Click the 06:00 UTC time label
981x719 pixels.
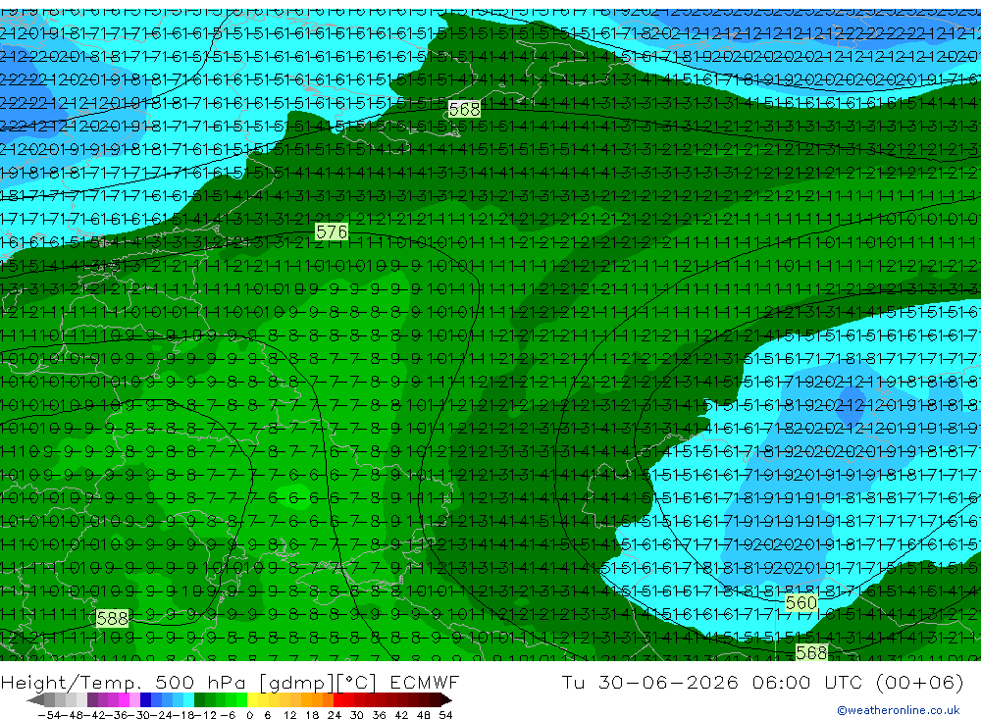pos(807,682)
